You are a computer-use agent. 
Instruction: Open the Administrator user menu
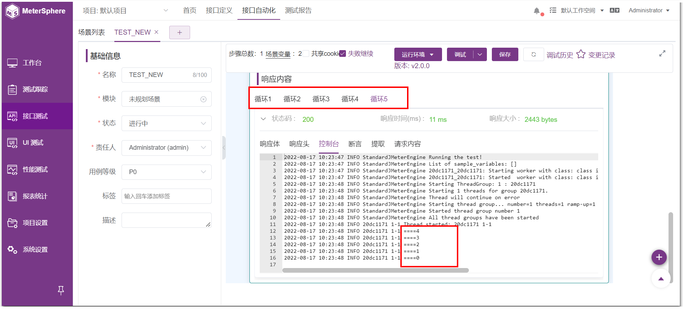pyautogui.click(x=649, y=11)
